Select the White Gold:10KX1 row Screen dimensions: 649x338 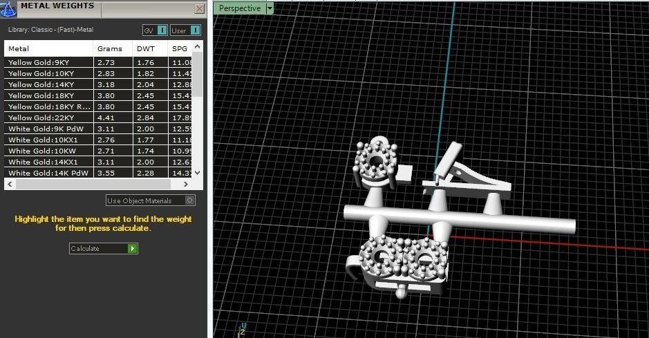pyautogui.click(x=98, y=140)
